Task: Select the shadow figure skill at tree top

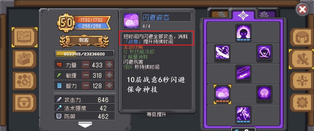Action: click(243, 33)
